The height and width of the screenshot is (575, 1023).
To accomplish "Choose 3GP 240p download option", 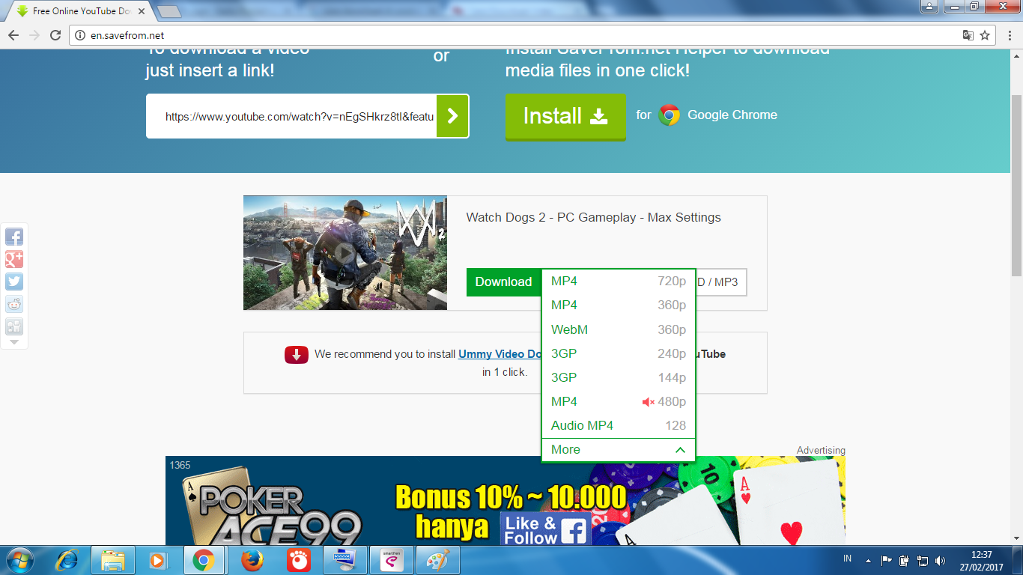I will click(x=619, y=353).
